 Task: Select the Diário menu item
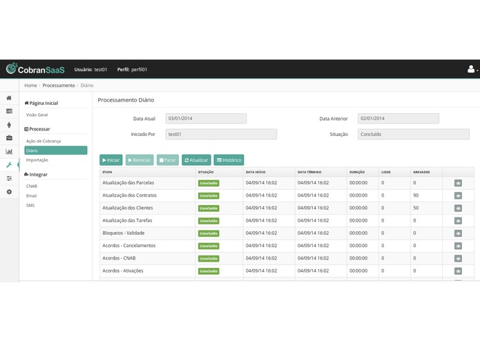(56, 150)
